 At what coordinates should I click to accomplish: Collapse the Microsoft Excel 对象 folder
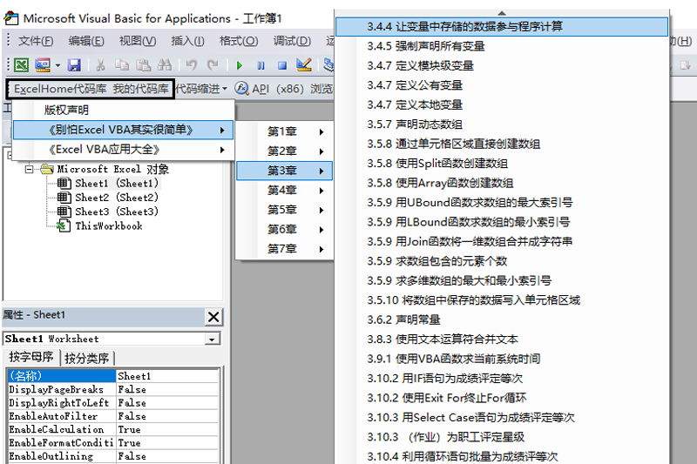click(30, 170)
